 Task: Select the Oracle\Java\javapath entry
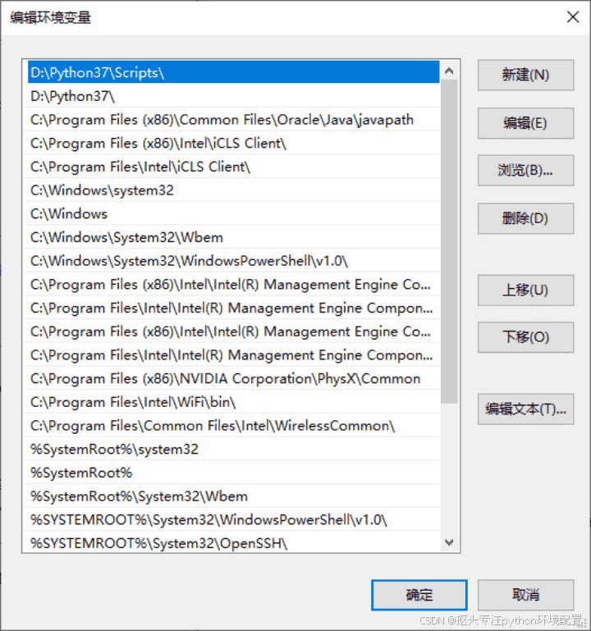pos(233,120)
